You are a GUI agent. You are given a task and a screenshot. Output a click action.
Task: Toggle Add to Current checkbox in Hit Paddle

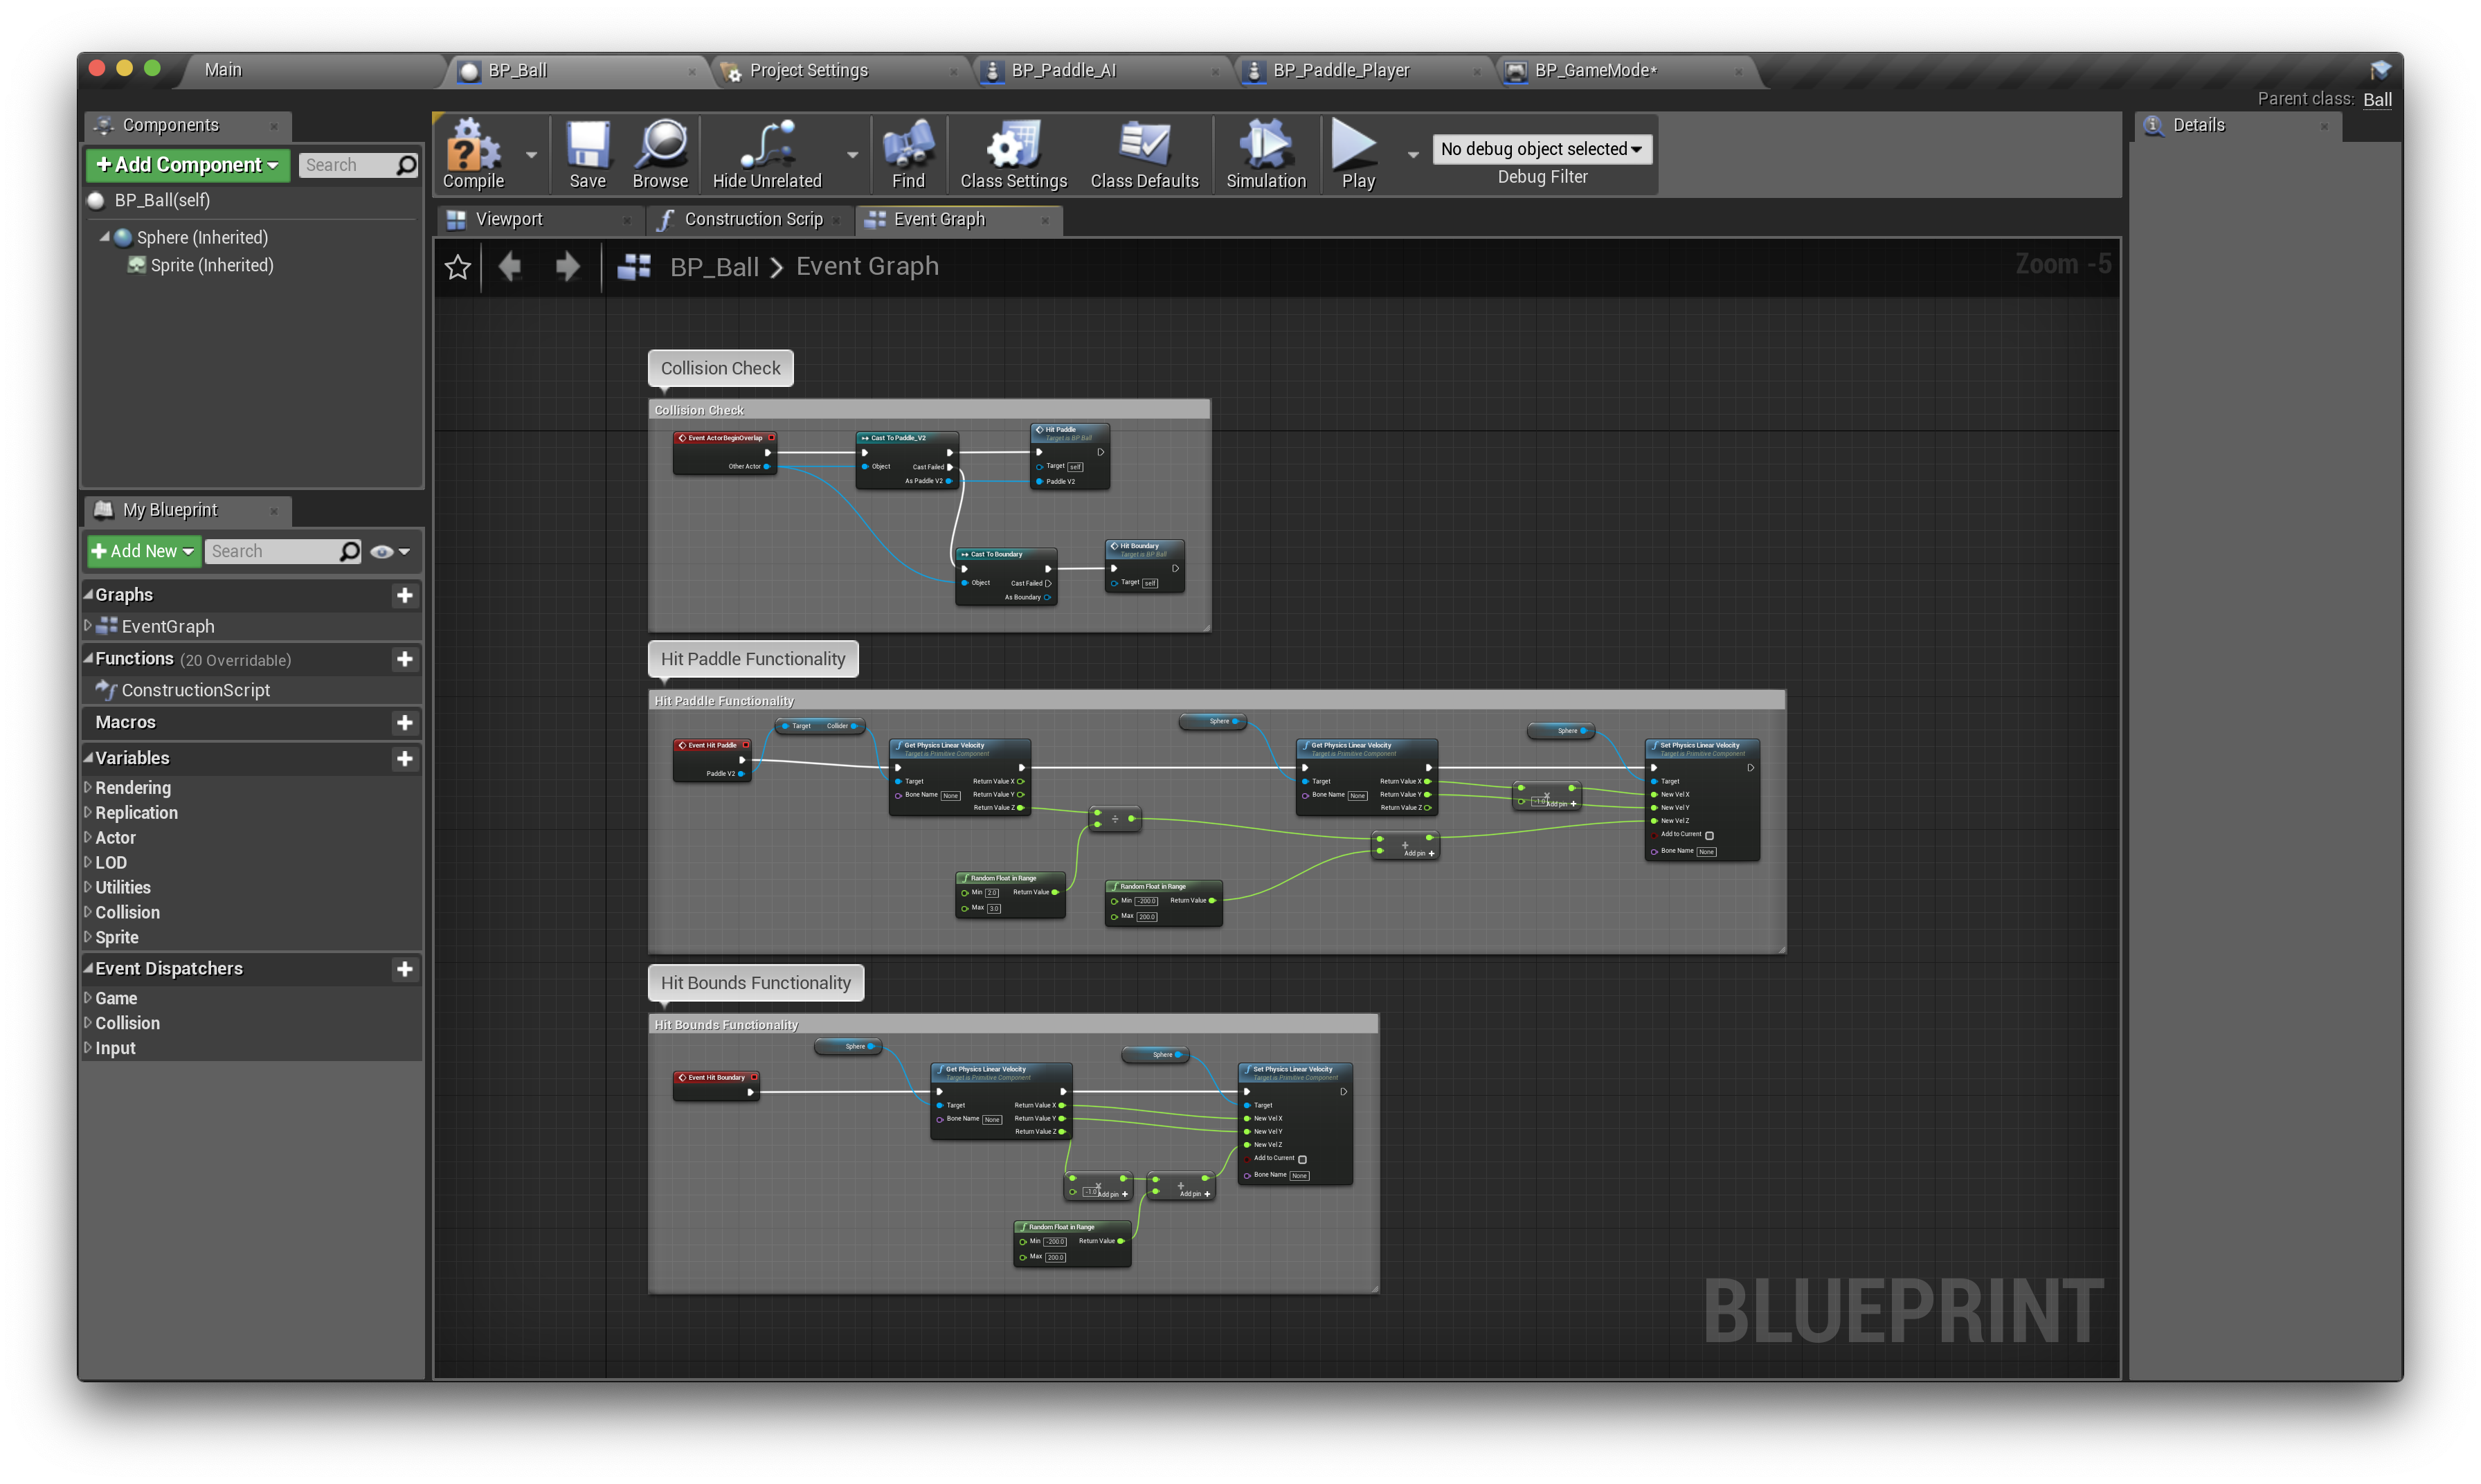pyautogui.click(x=1709, y=835)
